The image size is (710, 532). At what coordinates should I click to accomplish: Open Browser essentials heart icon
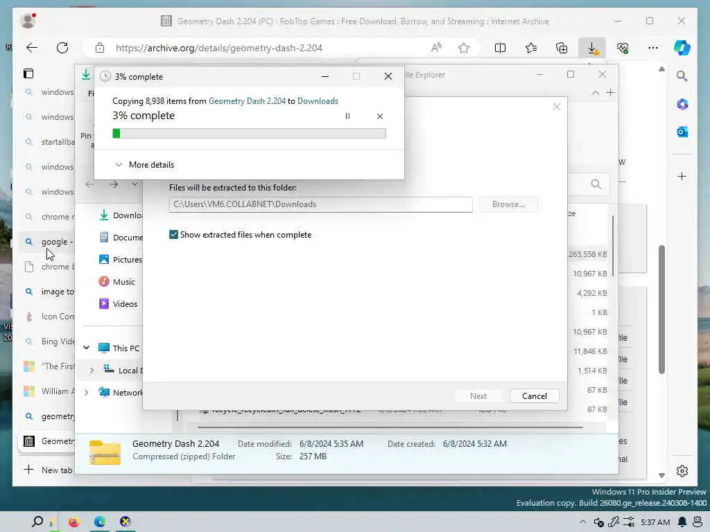tap(623, 48)
